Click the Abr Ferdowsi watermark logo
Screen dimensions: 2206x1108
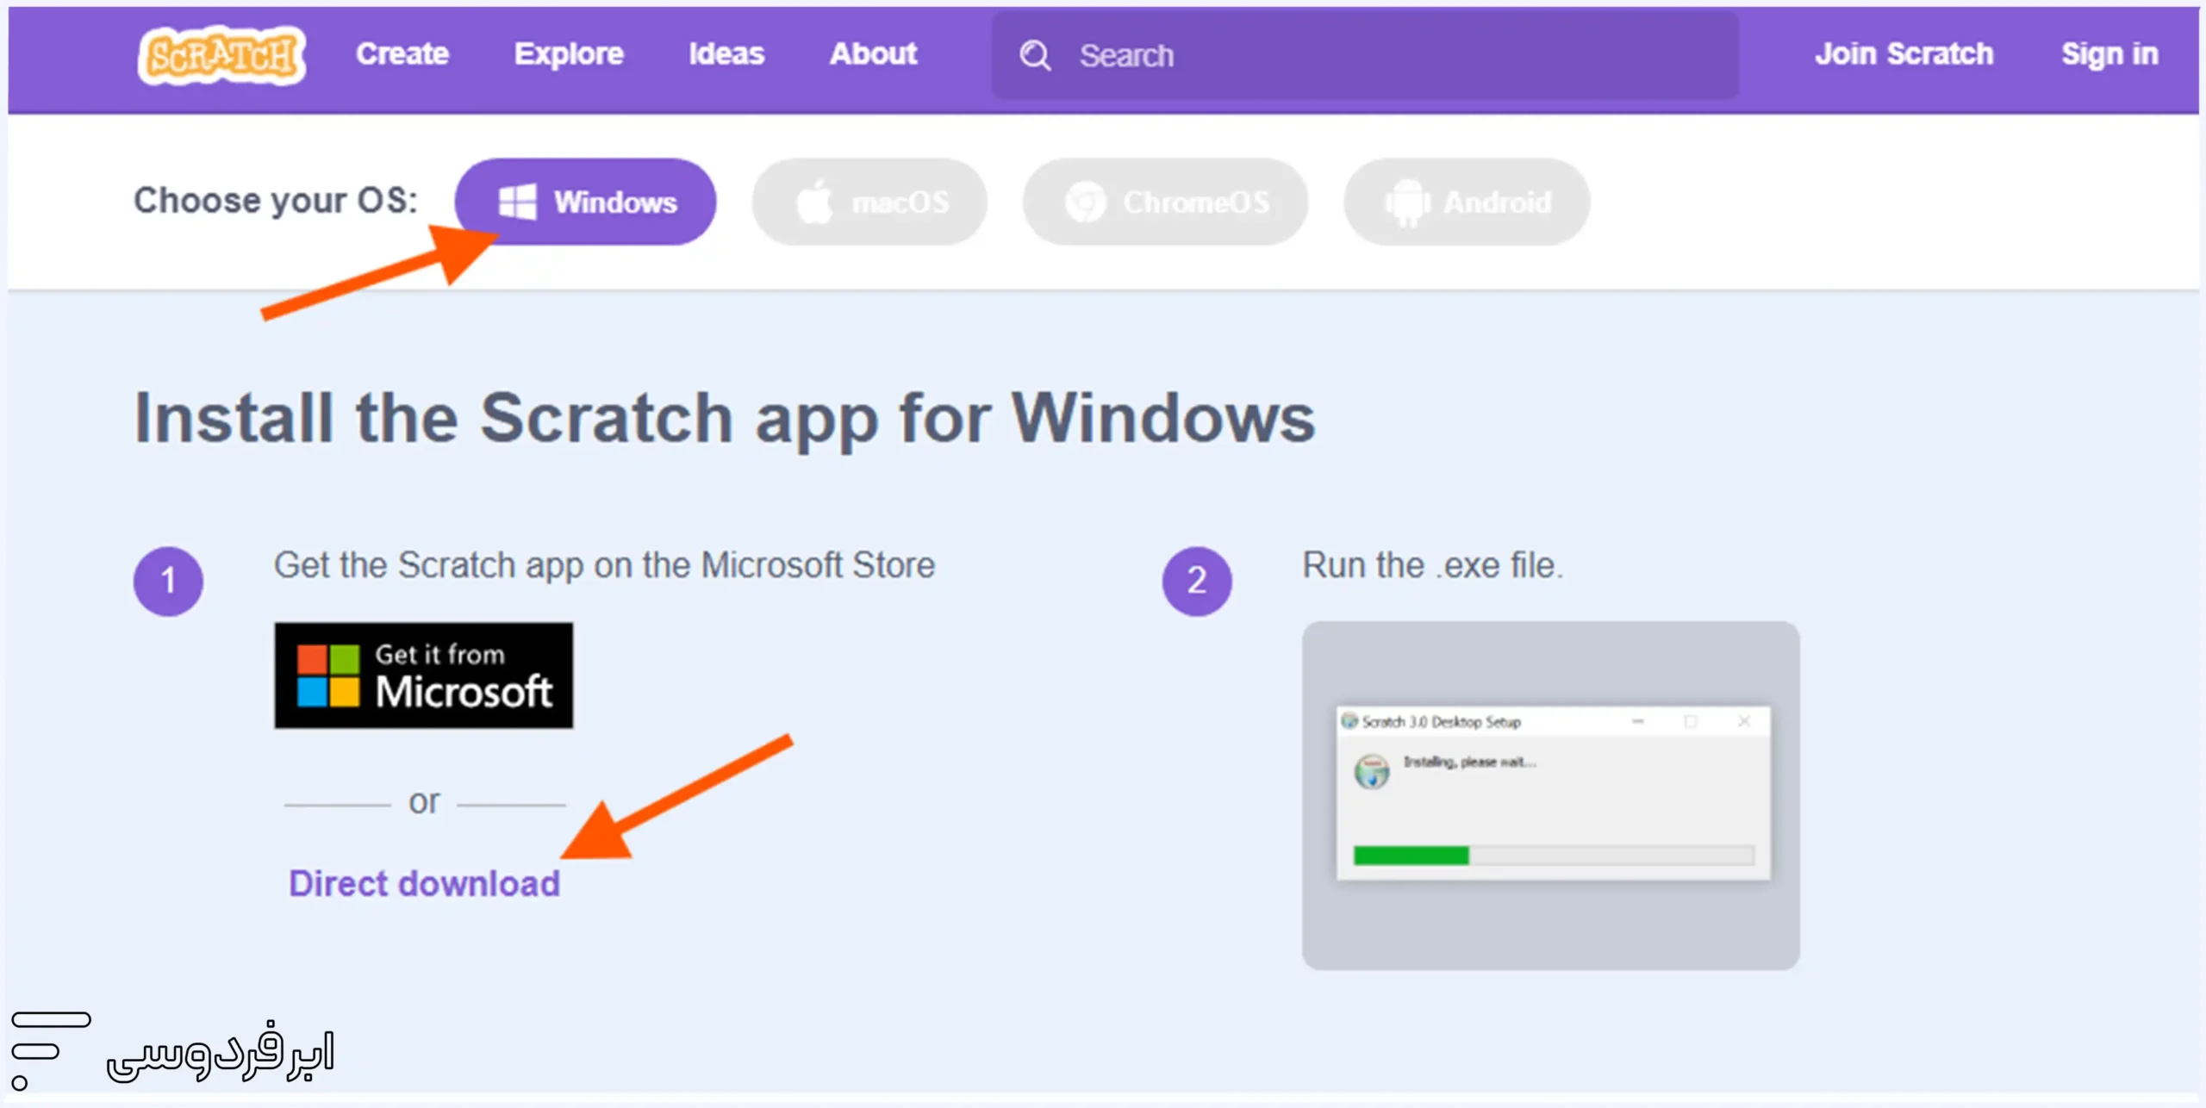pyautogui.click(x=172, y=1051)
